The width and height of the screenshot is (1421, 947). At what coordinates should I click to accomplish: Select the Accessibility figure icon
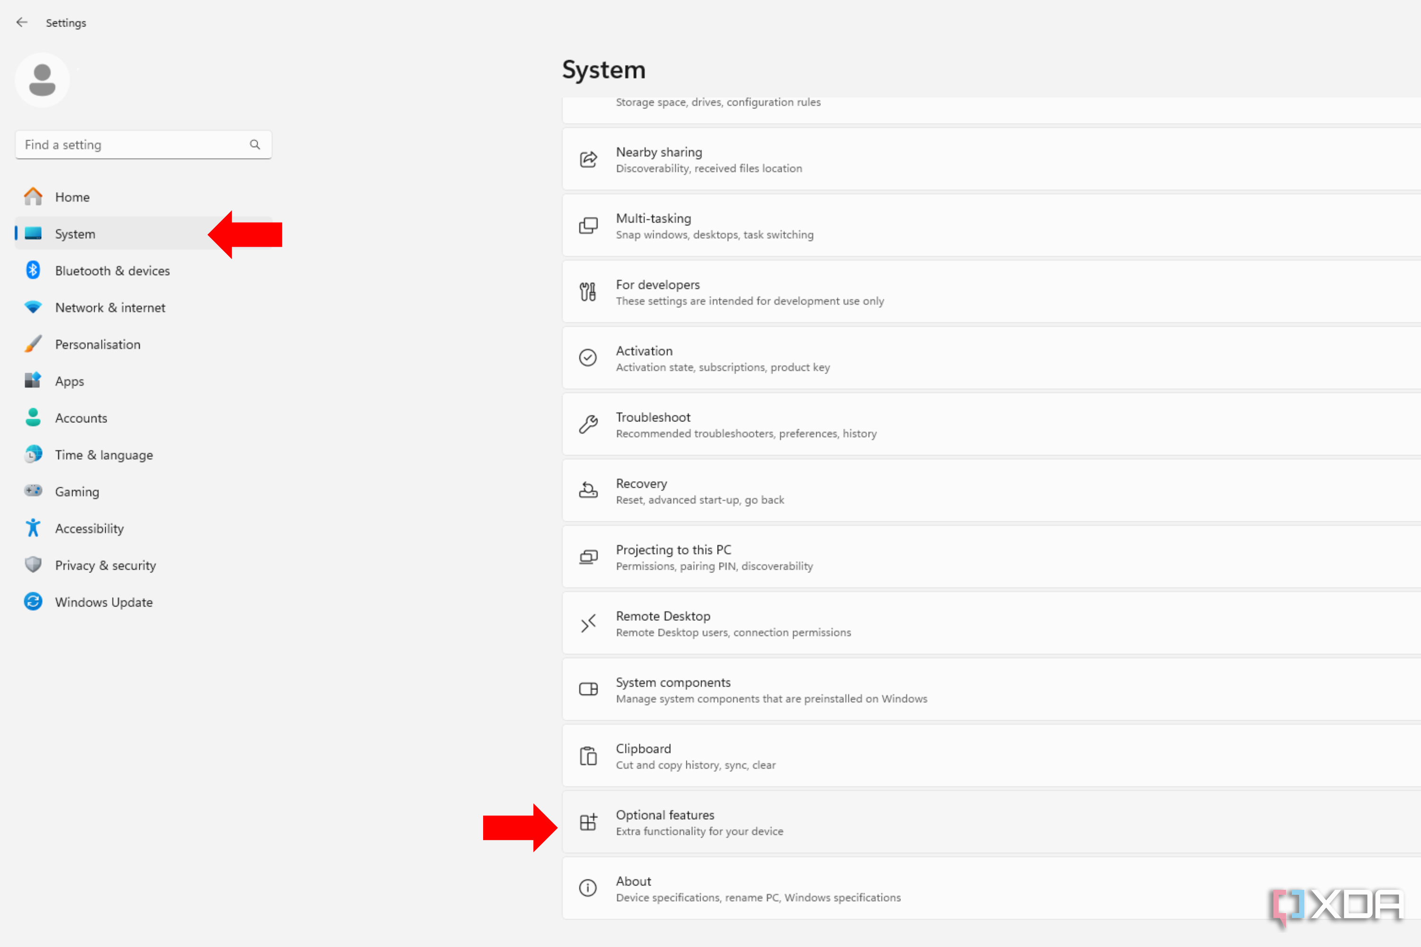[x=33, y=528]
